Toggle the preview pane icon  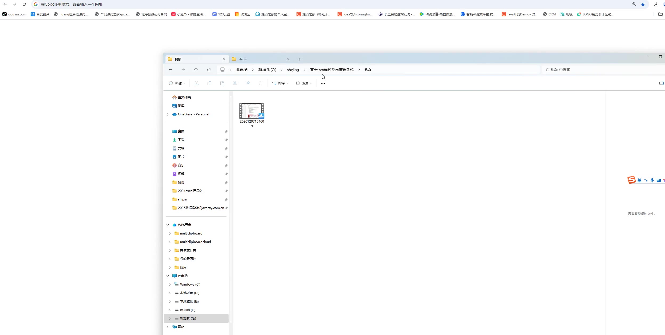point(661,83)
